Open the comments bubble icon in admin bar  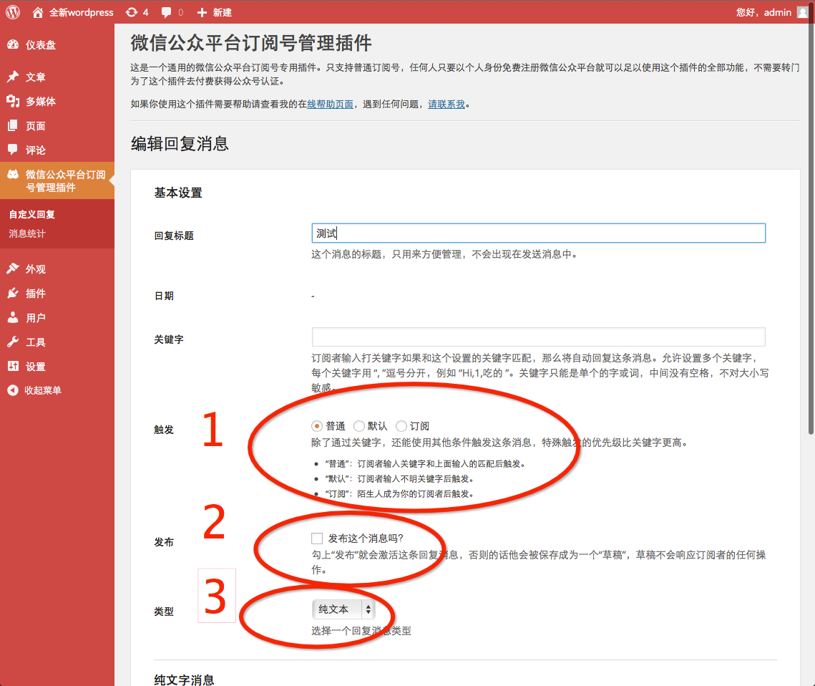166,12
